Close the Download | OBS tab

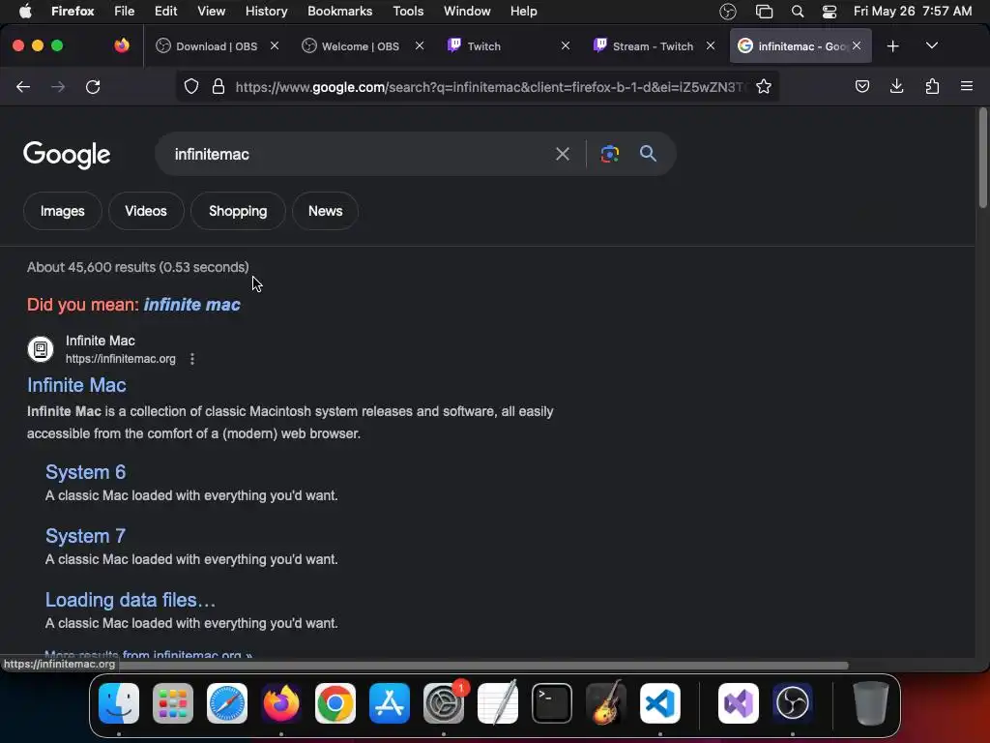[274, 46]
